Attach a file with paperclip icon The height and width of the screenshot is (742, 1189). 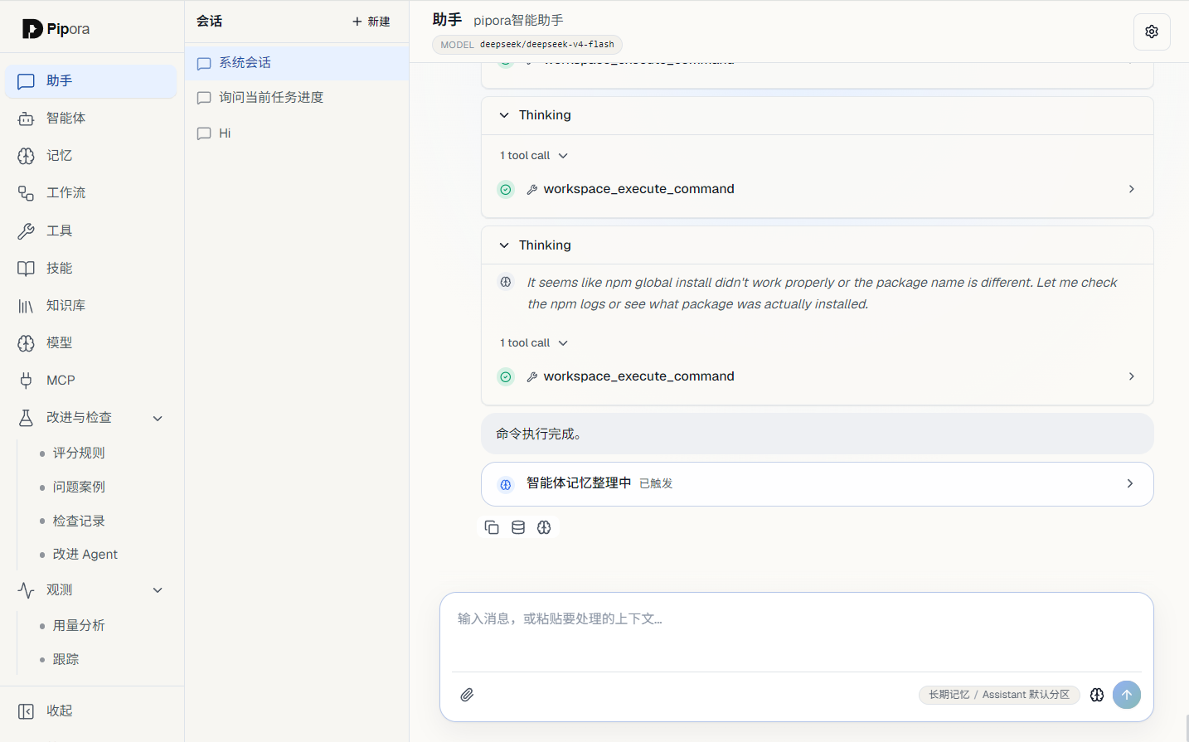467,695
